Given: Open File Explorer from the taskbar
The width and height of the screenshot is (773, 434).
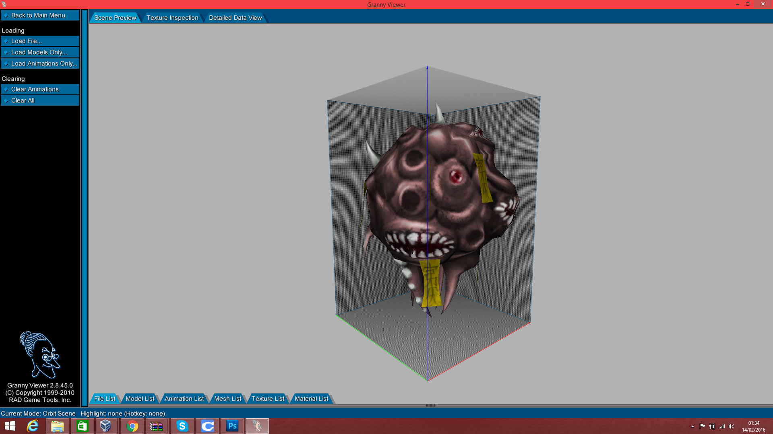Looking at the screenshot, I should point(58,426).
